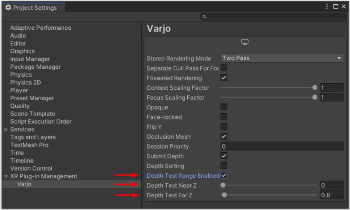Enable the Face-locked checkbox
The width and height of the screenshot is (350, 210).
pyautogui.click(x=224, y=117)
